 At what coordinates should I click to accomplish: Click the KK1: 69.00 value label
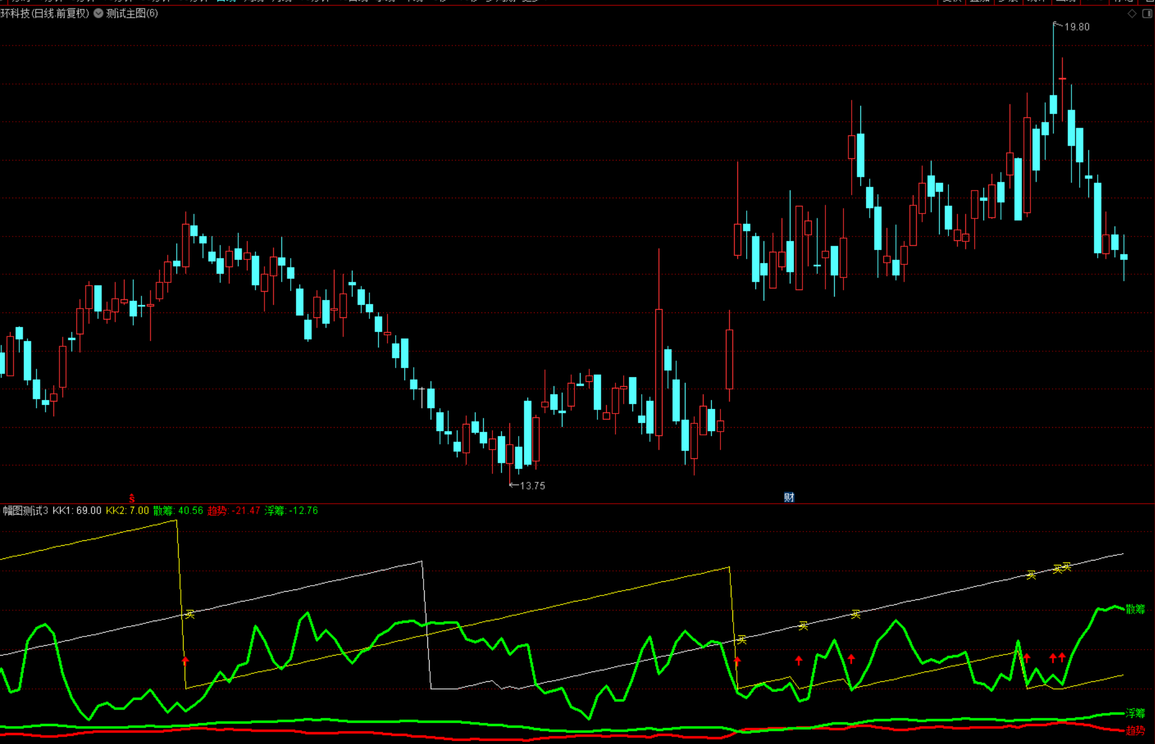[x=77, y=511]
